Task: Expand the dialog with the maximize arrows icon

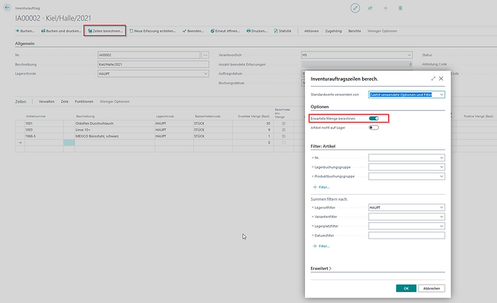Action: coord(433,79)
